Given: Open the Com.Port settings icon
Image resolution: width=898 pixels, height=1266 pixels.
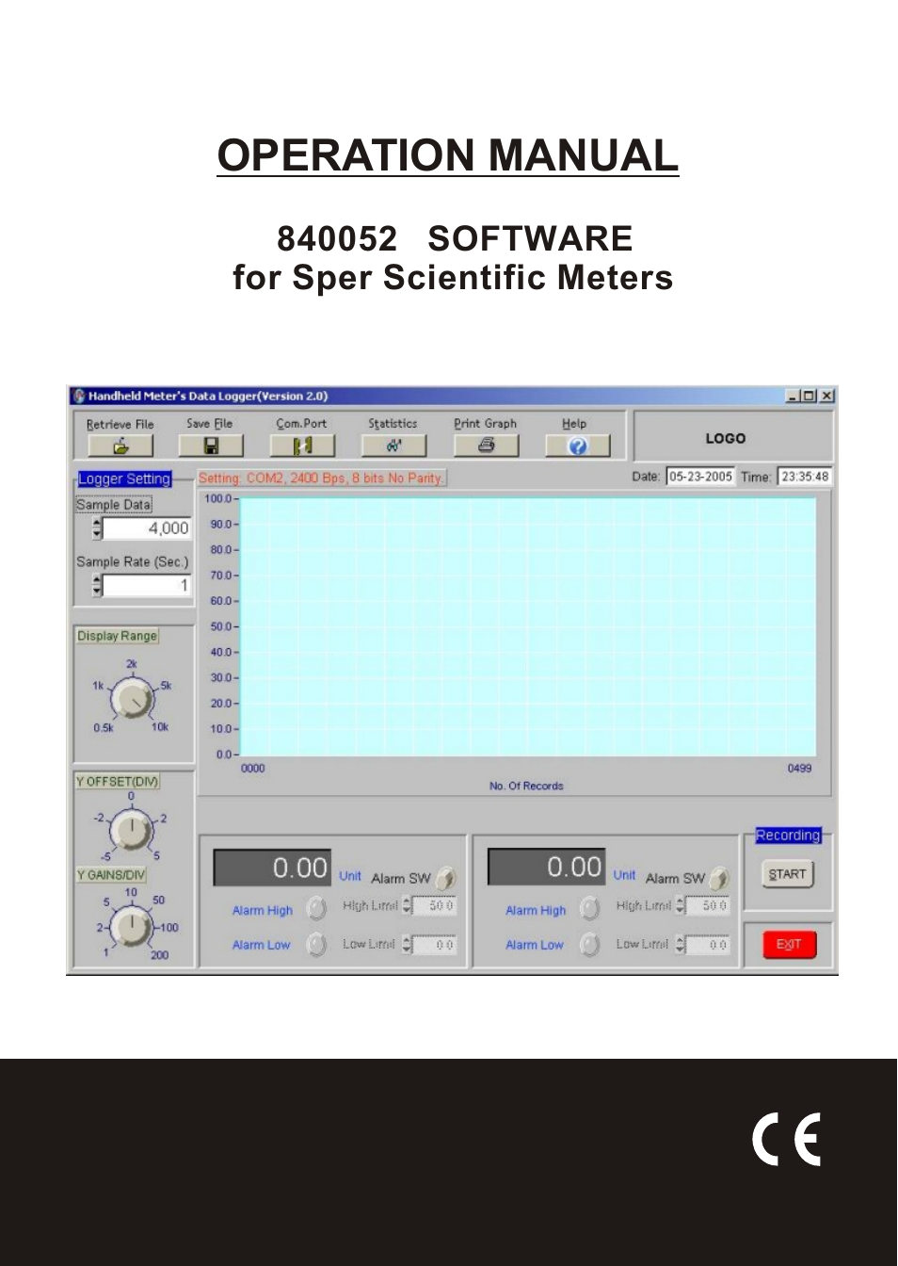Looking at the screenshot, I should tap(302, 446).
